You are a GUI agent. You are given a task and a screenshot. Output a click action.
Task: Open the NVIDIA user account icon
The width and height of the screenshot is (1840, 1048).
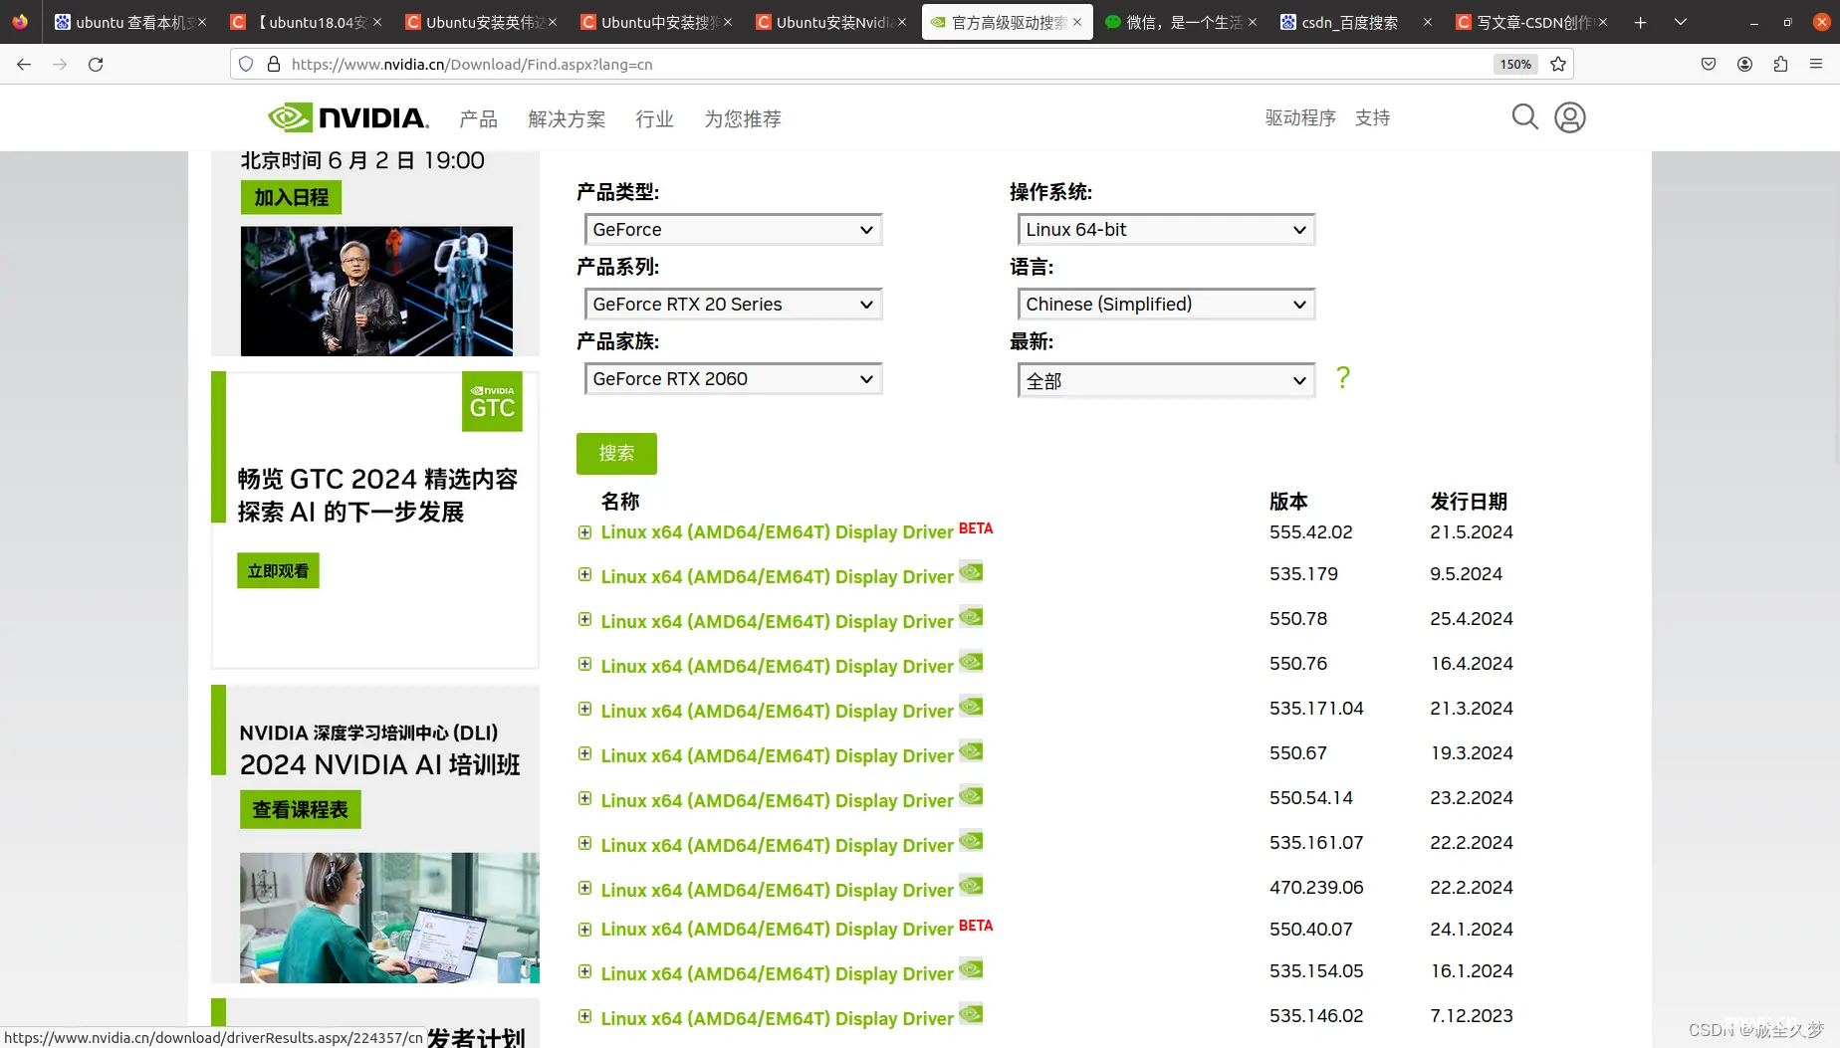1570,117
